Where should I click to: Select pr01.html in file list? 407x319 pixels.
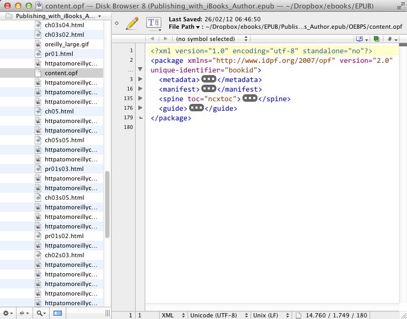(x=51, y=54)
